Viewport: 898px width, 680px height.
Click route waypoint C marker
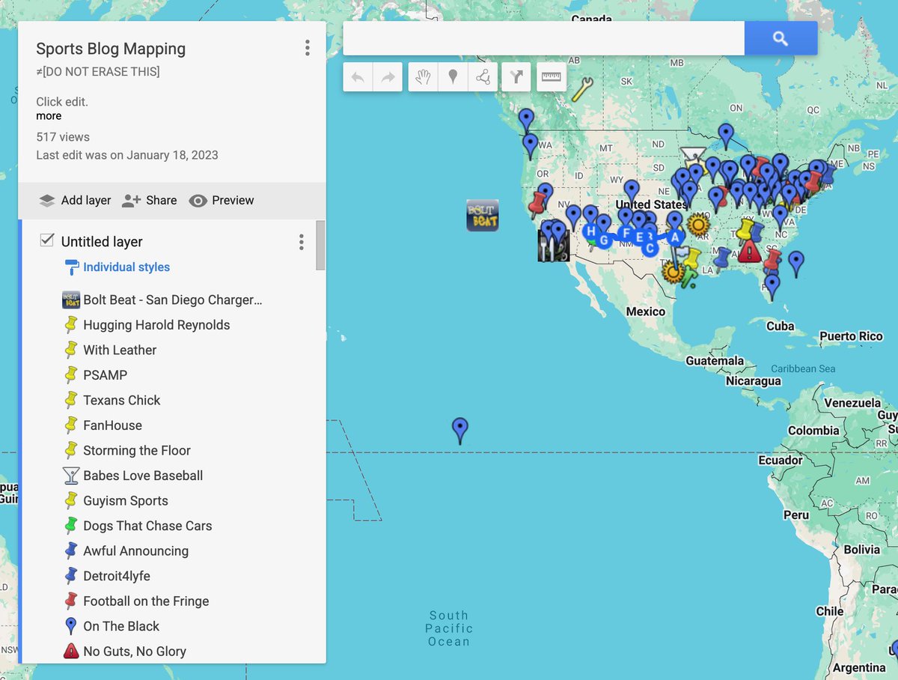[x=650, y=248]
